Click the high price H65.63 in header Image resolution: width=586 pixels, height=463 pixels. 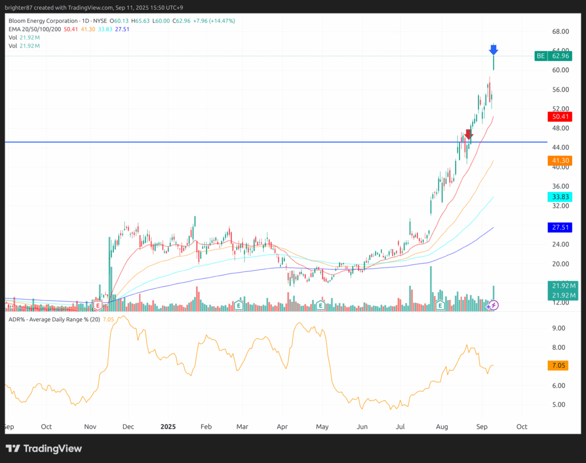(140, 21)
